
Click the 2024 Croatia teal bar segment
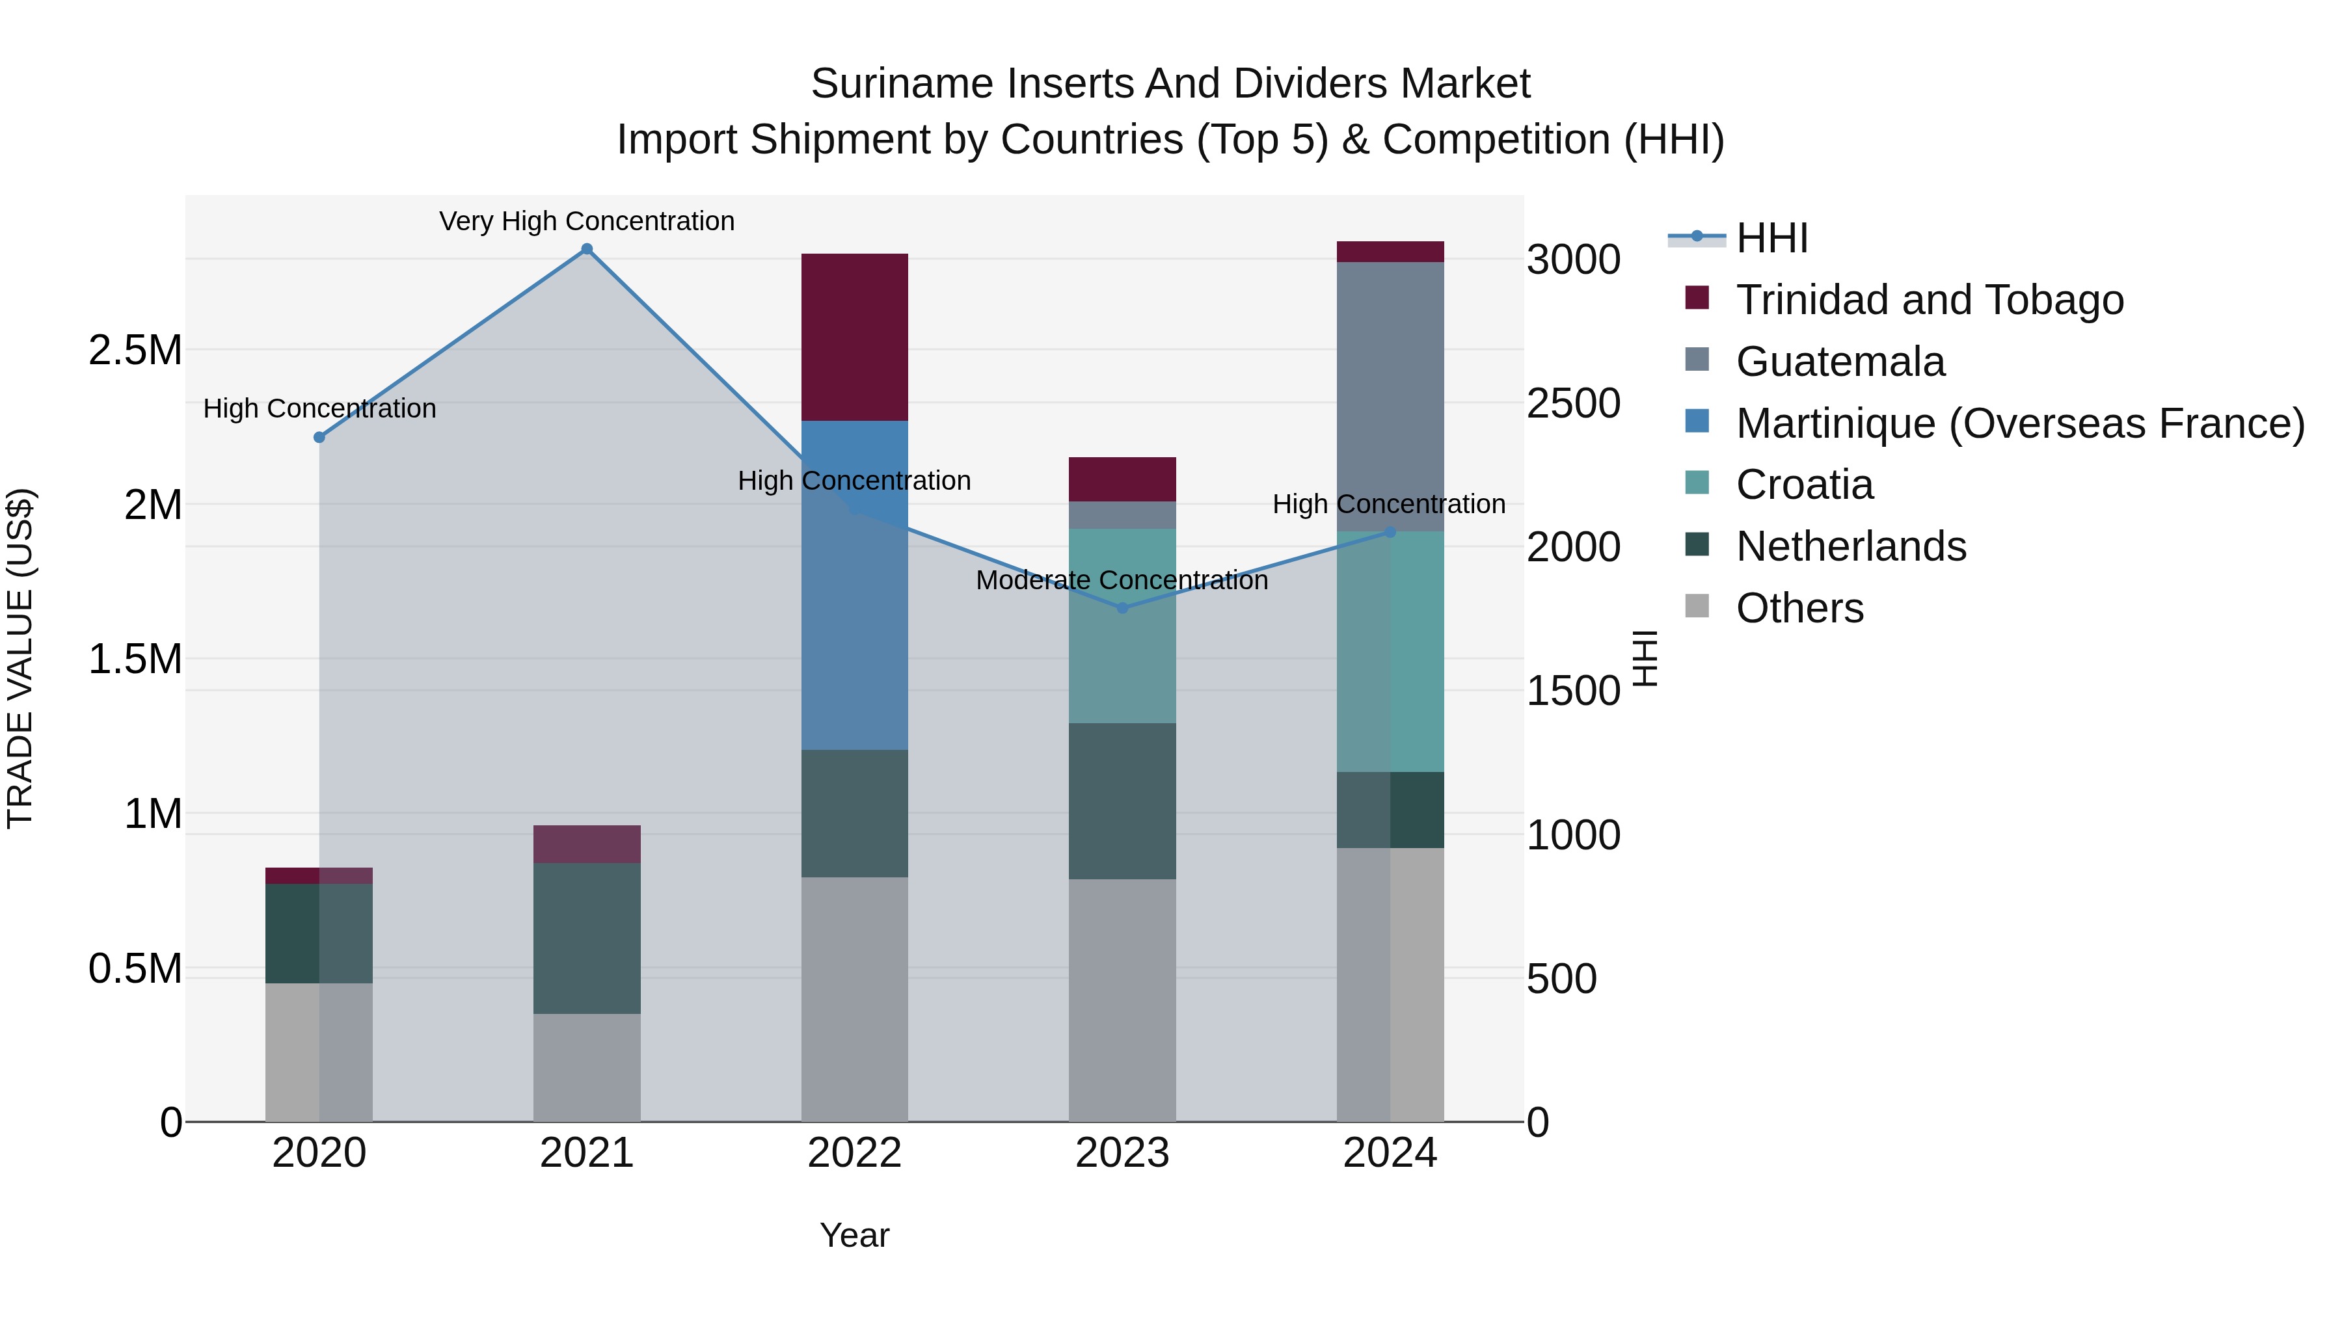(1390, 652)
